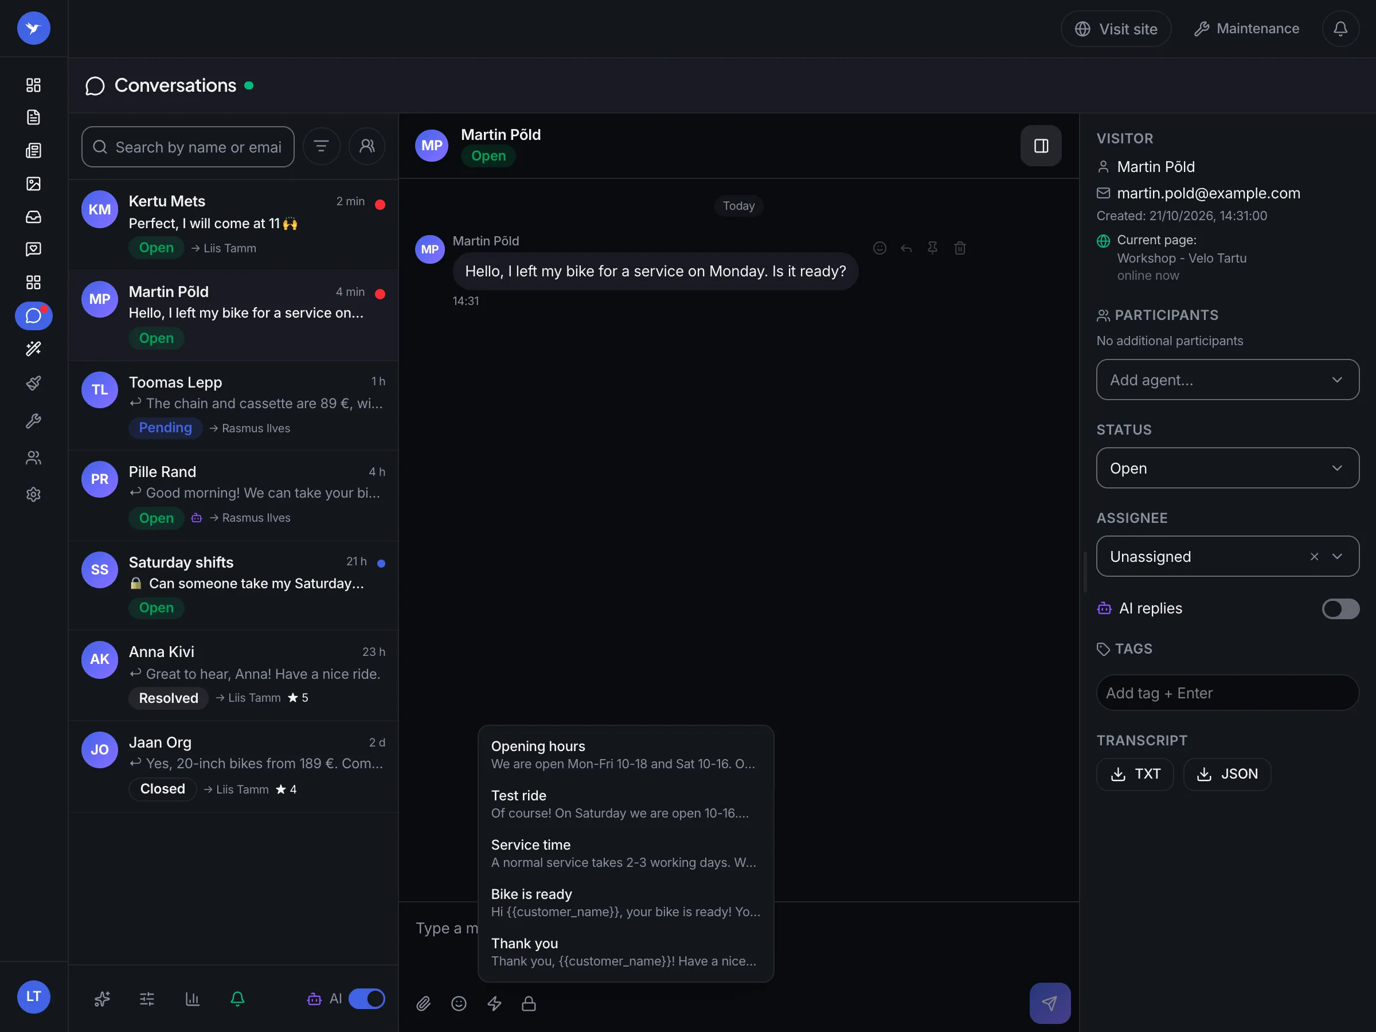The width and height of the screenshot is (1376, 1032).
Task: Open the dashboard grid icon in sidebar
Action: coord(34,85)
